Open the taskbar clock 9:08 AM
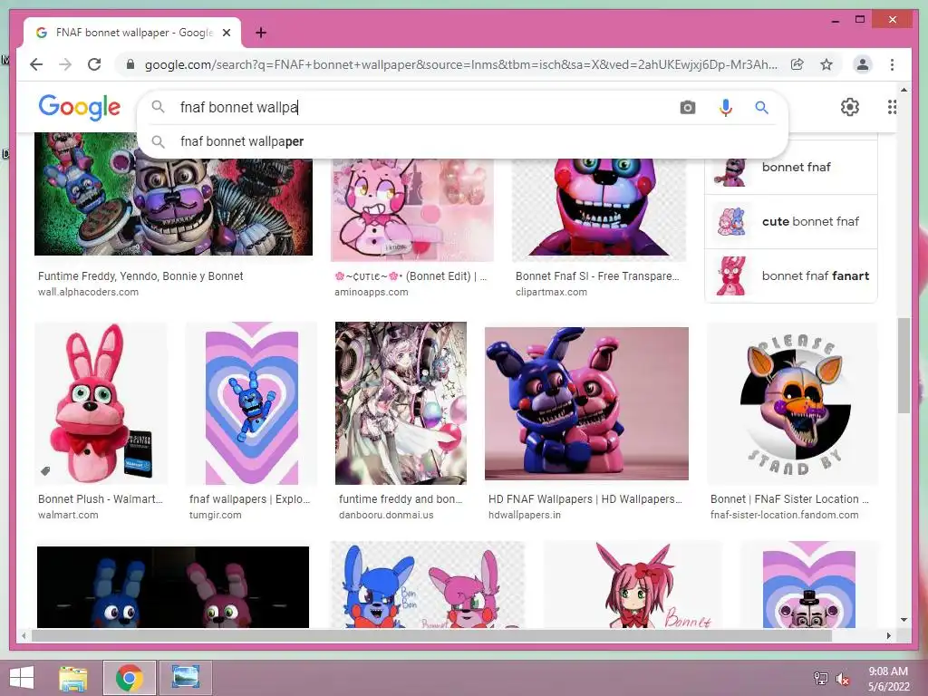Image resolution: width=928 pixels, height=696 pixels. coord(888,679)
